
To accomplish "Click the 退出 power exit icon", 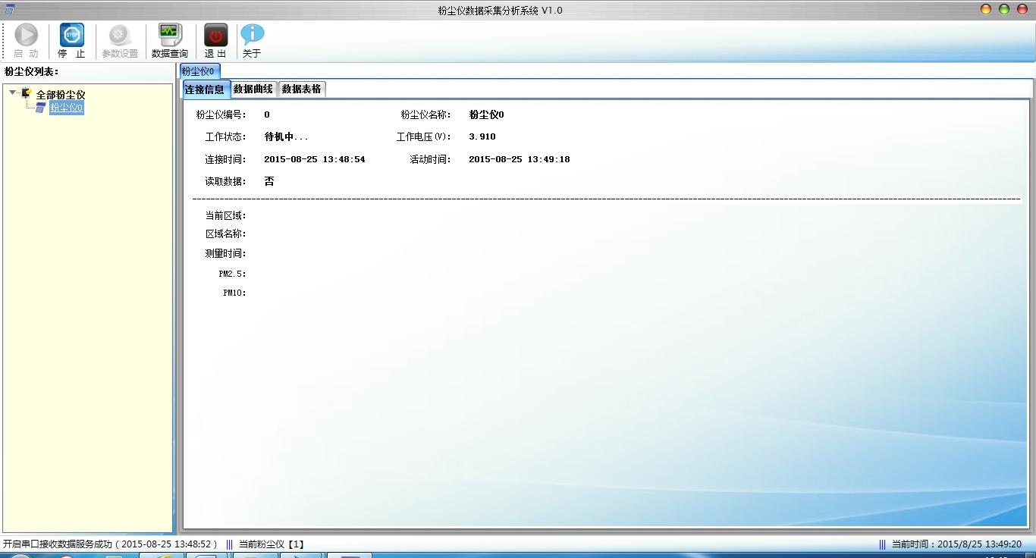I will [215, 36].
